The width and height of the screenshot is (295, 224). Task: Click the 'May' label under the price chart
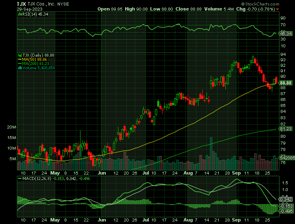pos(55,173)
